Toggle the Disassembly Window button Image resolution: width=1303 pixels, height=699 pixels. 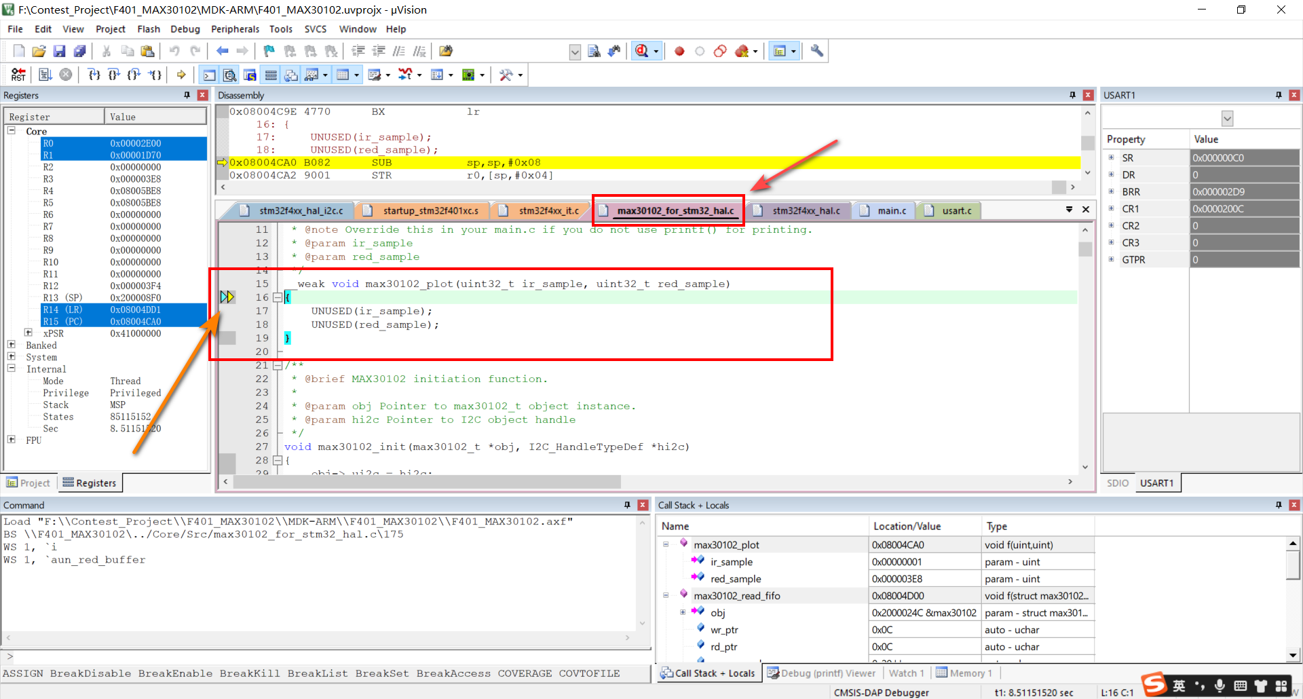click(230, 75)
